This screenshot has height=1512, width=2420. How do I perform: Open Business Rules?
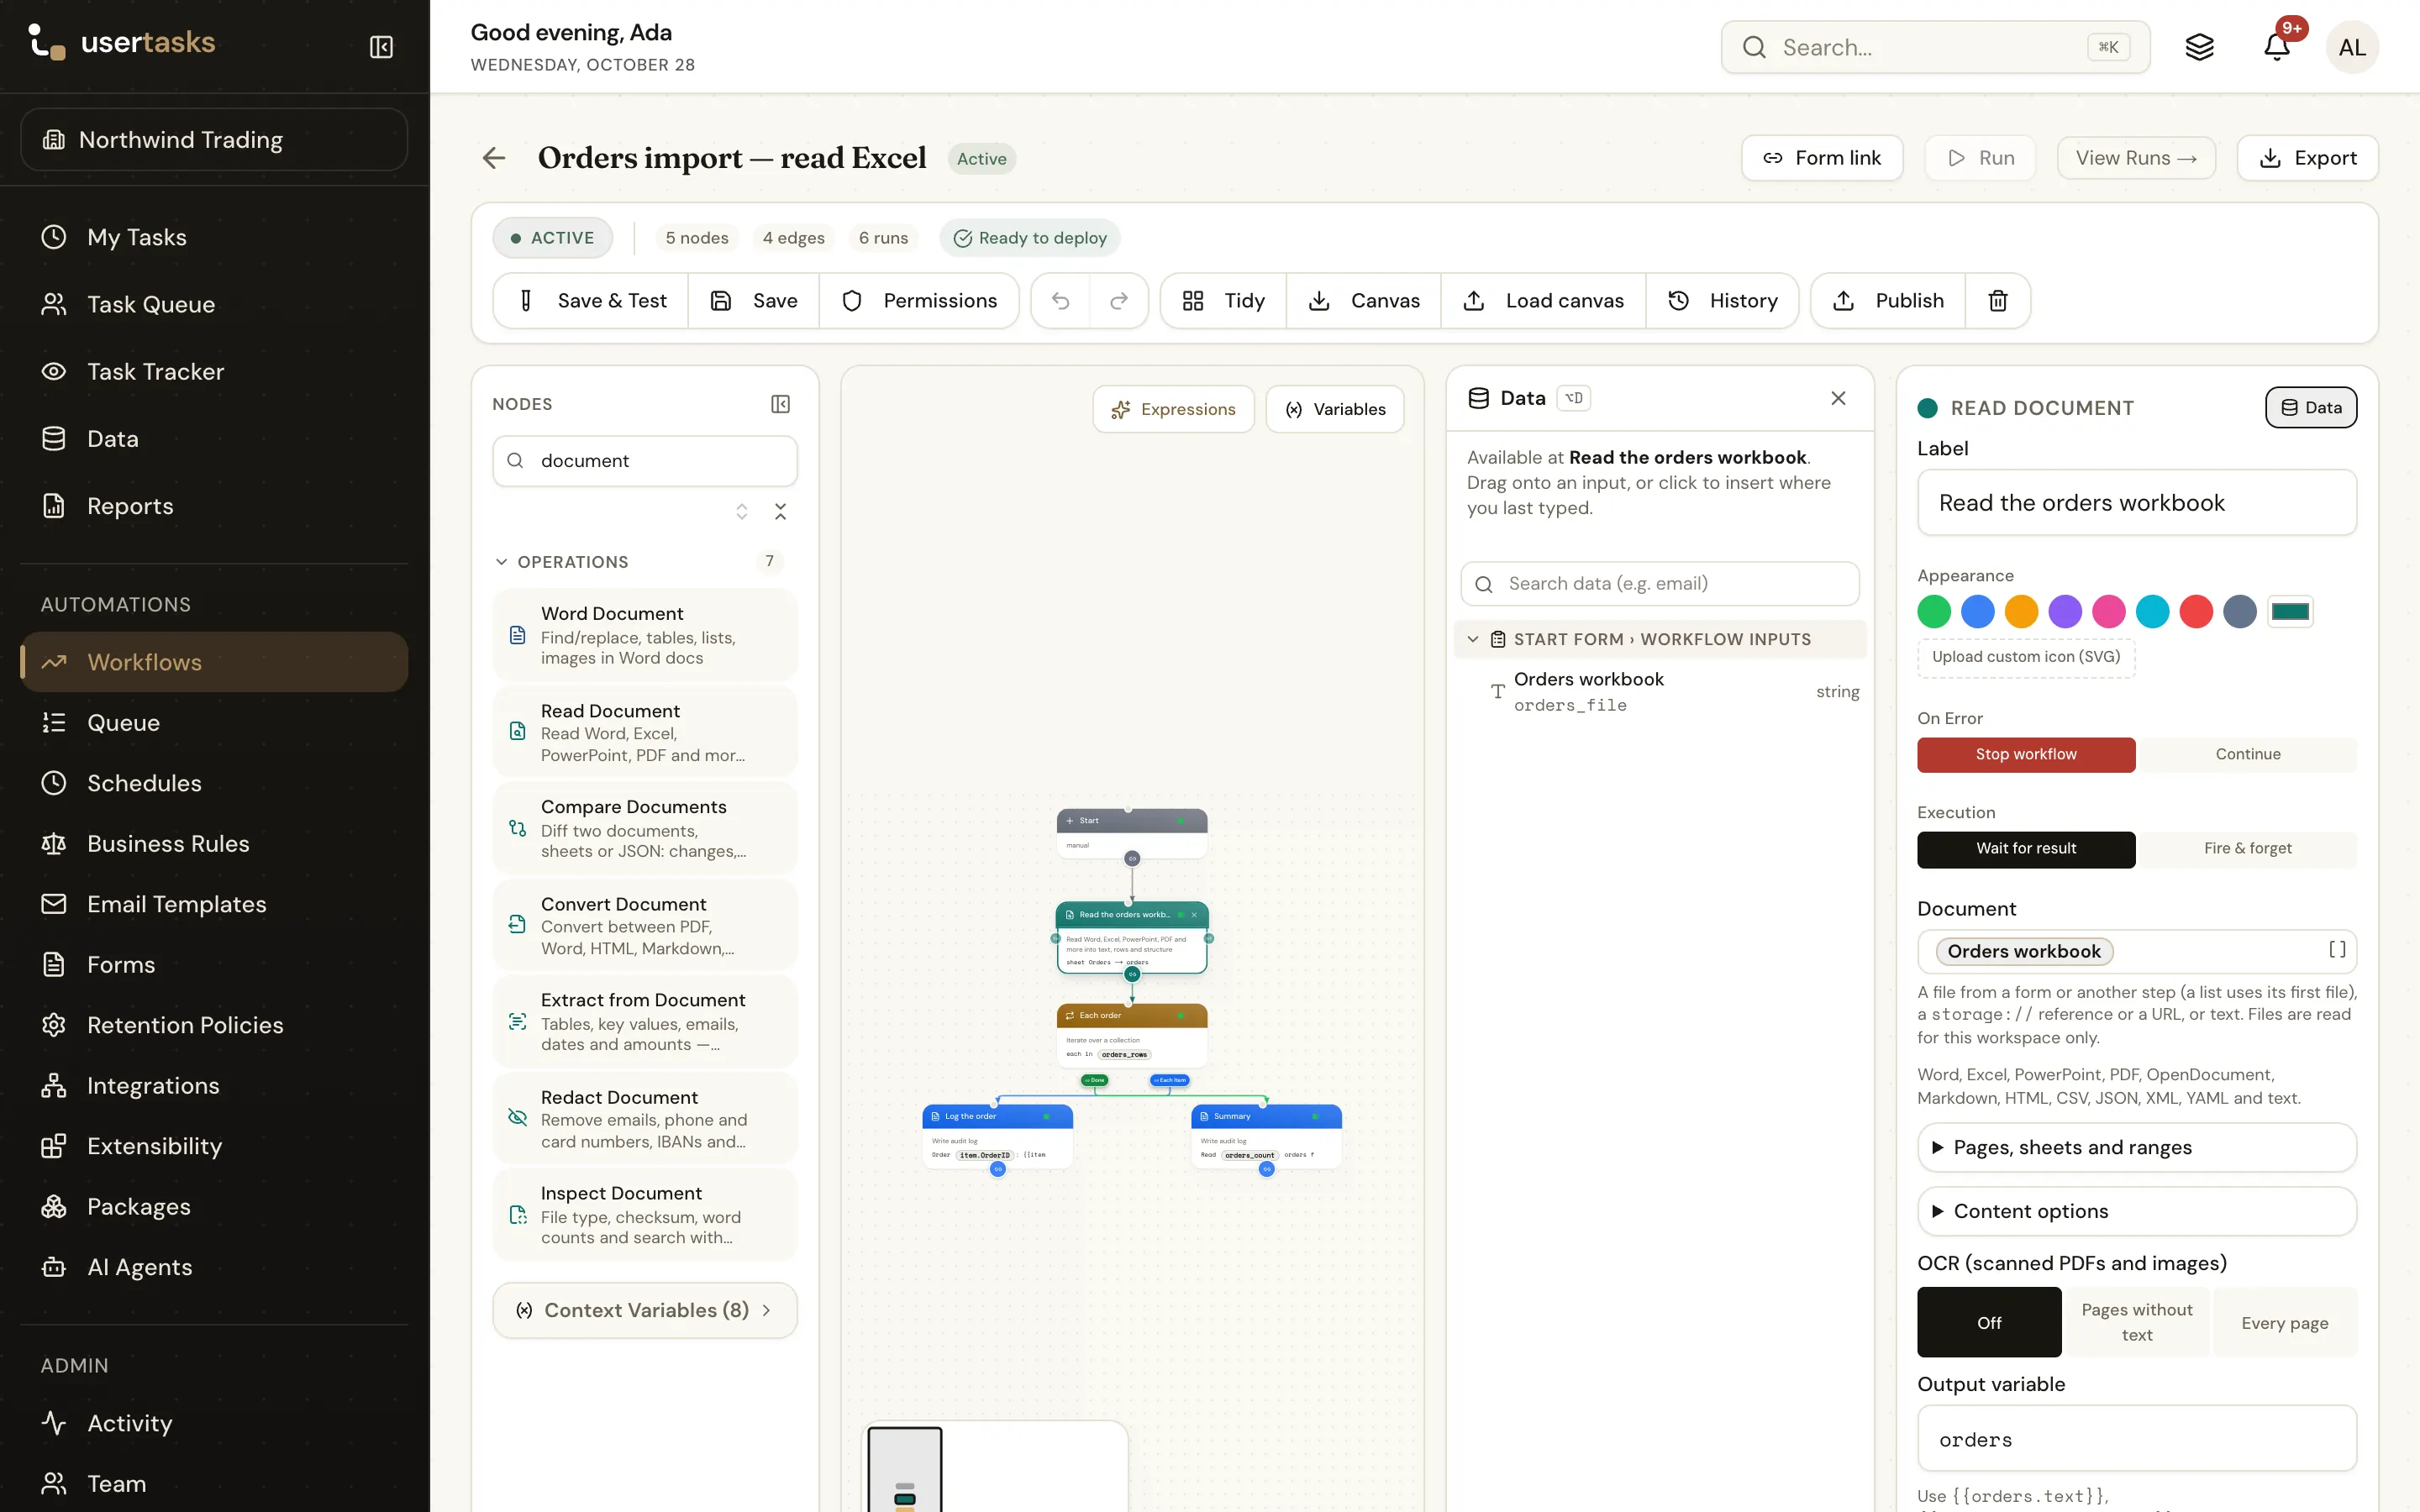coord(214,843)
